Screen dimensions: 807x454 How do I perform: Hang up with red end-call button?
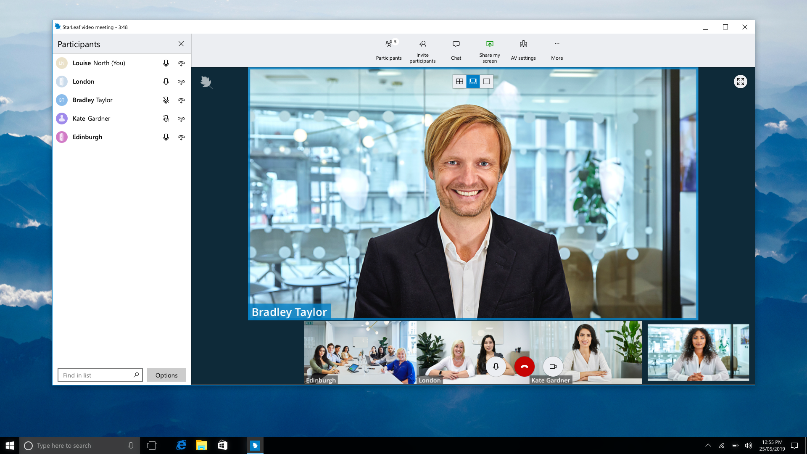(524, 367)
